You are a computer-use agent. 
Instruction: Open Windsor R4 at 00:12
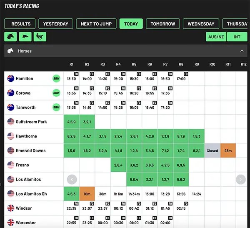coord(118,208)
